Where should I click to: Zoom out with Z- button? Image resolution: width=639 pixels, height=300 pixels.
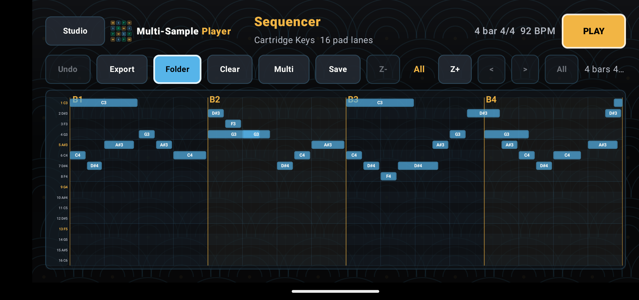pyautogui.click(x=383, y=69)
